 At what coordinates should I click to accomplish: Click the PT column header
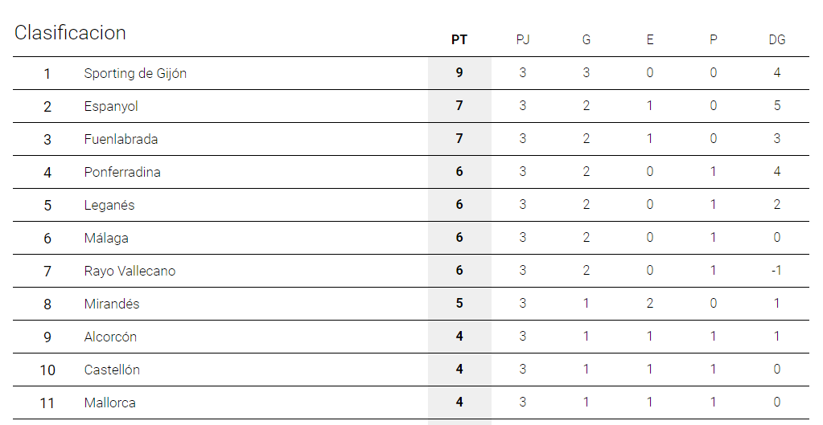[x=459, y=40]
